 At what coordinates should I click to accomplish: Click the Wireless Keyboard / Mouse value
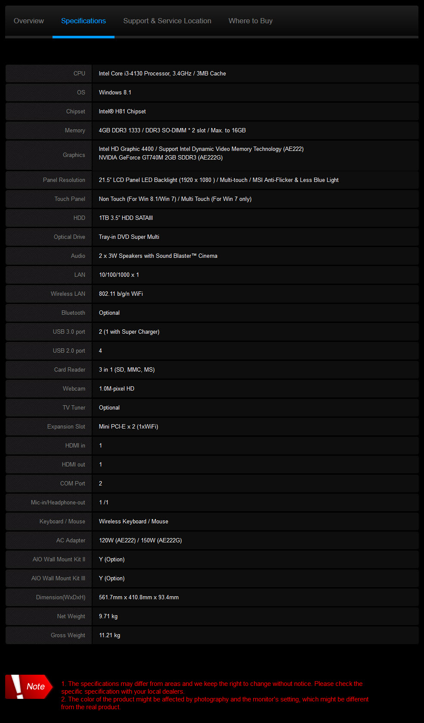pos(133,522)
